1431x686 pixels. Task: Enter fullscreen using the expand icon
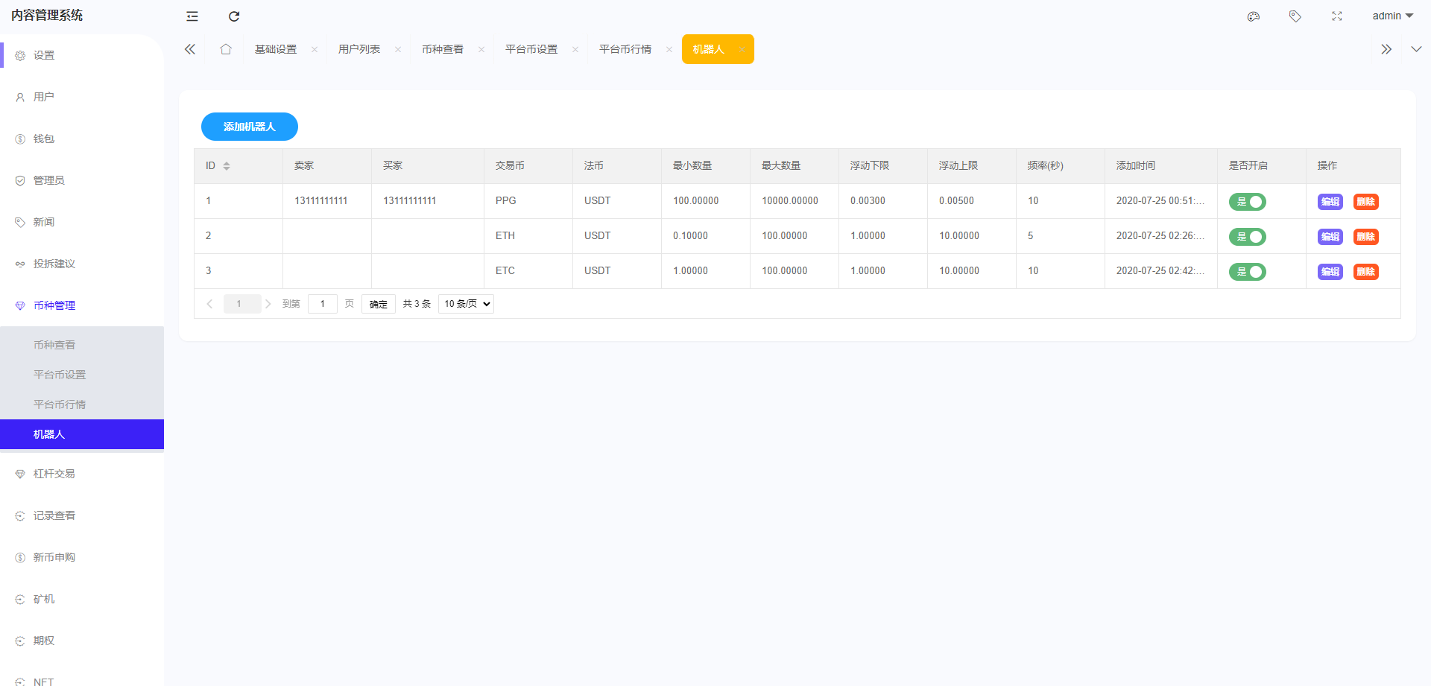[x=1337, y=16]
